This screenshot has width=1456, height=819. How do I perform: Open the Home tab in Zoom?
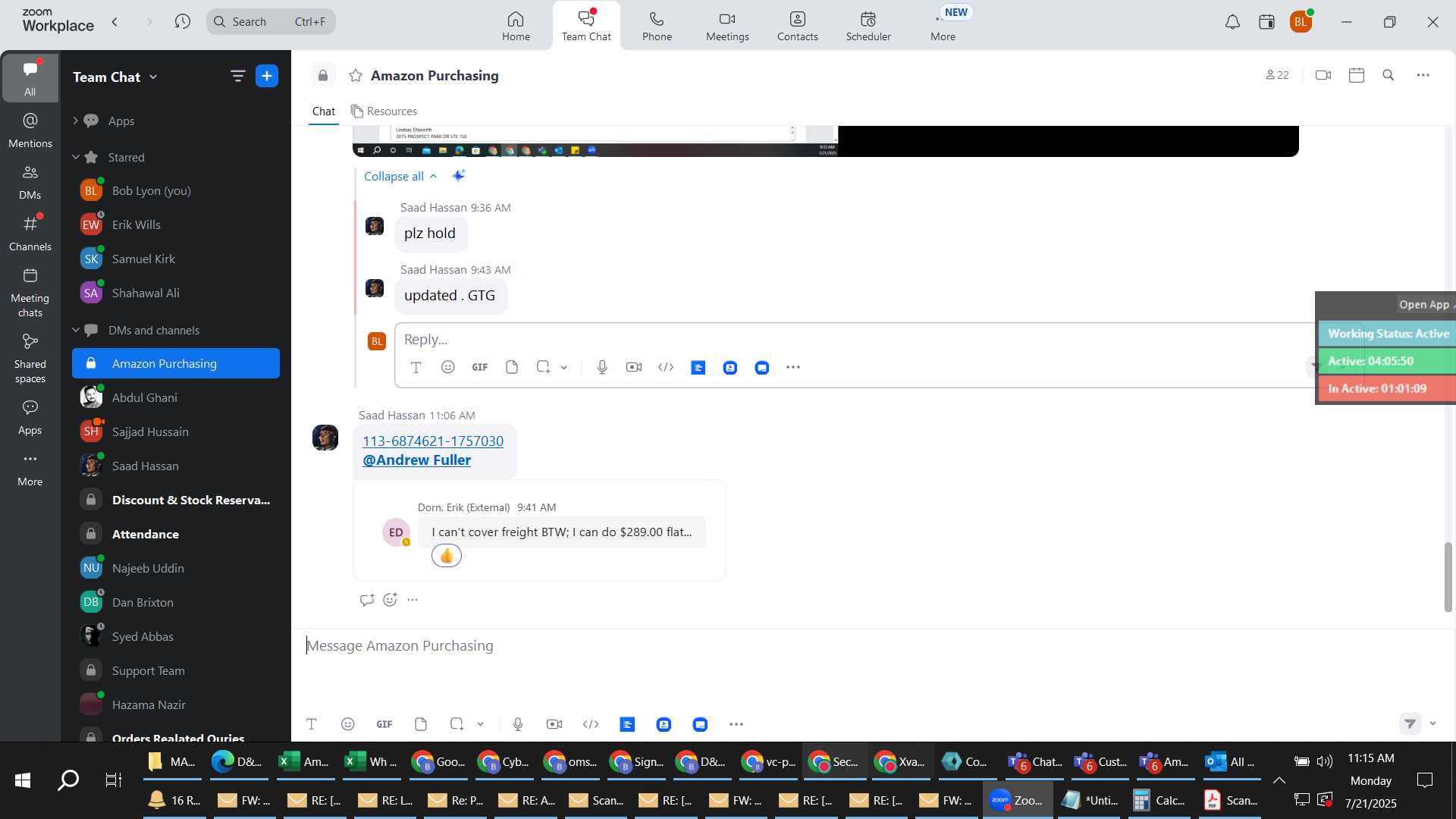(x=516, y=26)
